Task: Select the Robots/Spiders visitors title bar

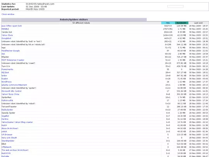Action: click(x=74, y=20)
